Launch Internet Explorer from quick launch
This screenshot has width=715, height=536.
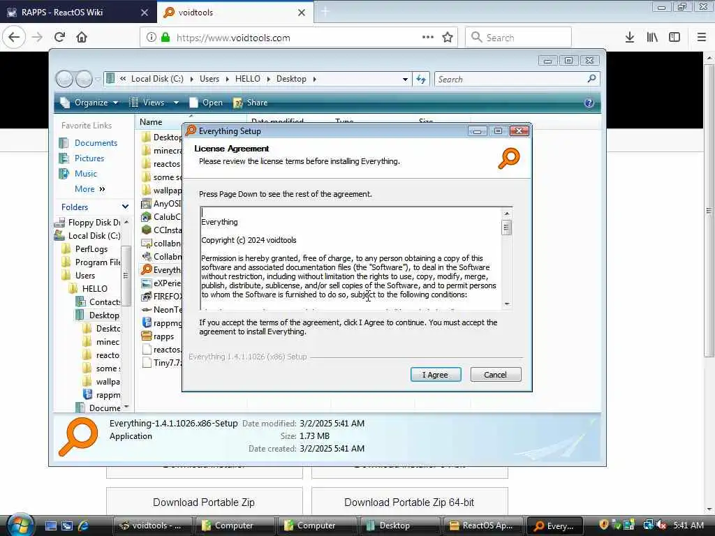(83, 526)
